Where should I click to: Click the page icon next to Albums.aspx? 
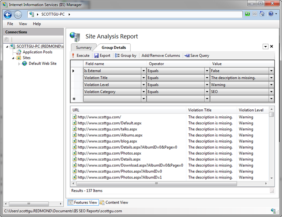75,135
